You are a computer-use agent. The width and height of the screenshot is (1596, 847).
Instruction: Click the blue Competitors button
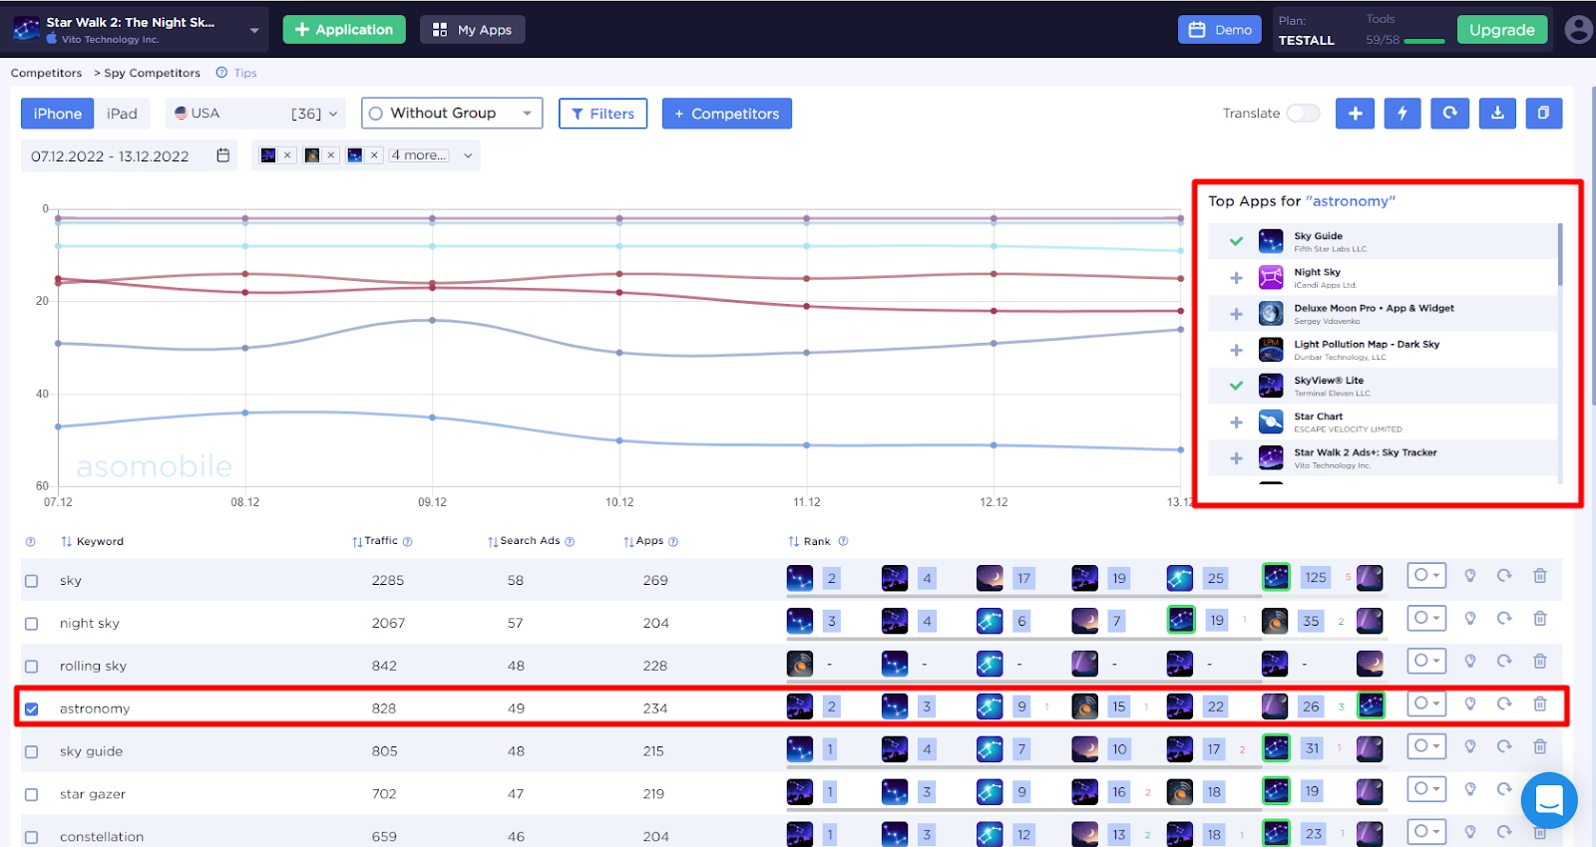tap(727, 114)
